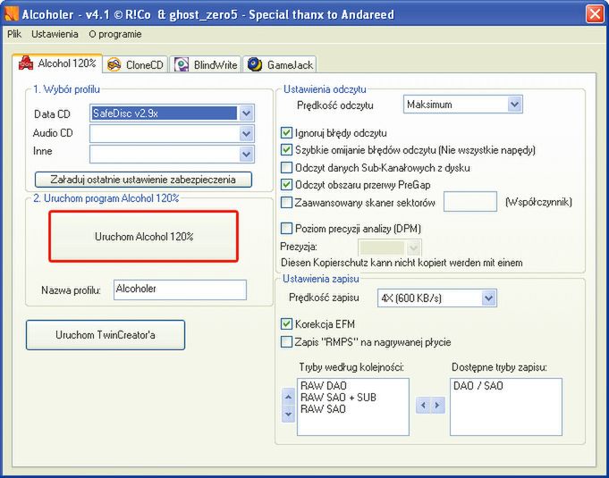The width and height of the screenshot is (609, 478).
Task: Click the Współczynnik input field
Action: [470, 201]
